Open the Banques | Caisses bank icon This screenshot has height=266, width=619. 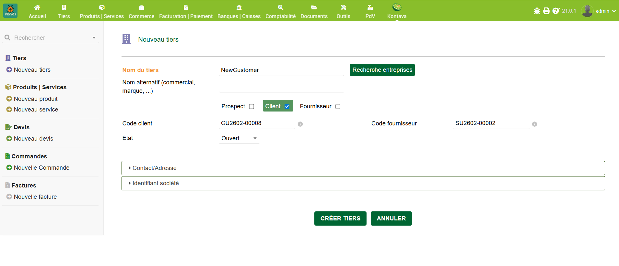click(239, 7)
